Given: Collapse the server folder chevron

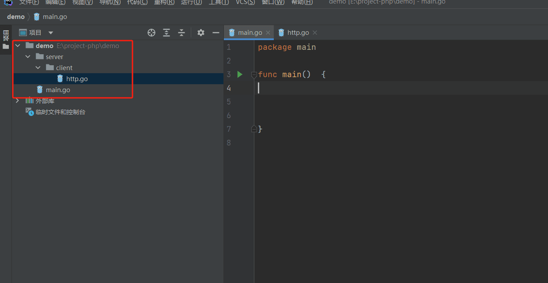Looking at the screenshot, I should click(28, 56).
